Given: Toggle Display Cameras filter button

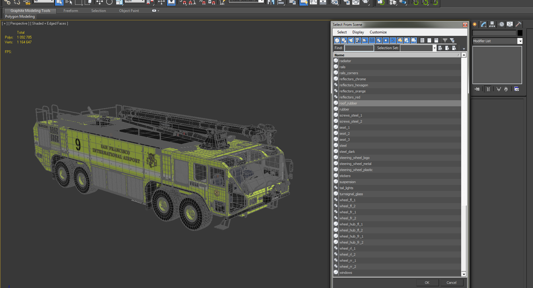Looking at the screenshot, I should click(x=358, y=40).
